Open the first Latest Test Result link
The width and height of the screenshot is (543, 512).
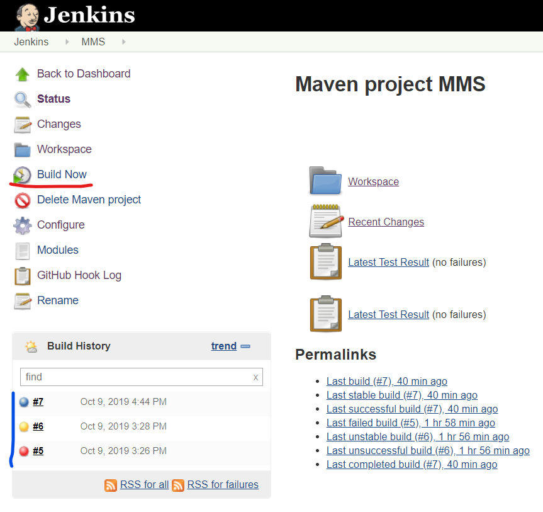tap(389, 263)
